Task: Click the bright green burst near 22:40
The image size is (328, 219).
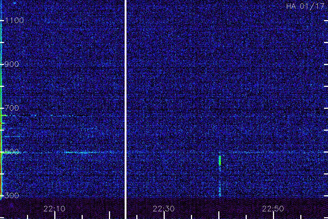Action: [x=220, y=161]
